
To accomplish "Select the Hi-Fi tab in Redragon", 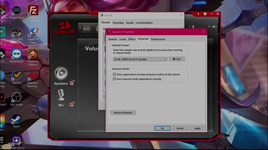I will (87, 29).
